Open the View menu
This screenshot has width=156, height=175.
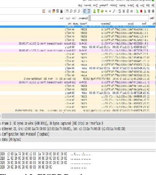pyautogui.click(x=142, y=5)
